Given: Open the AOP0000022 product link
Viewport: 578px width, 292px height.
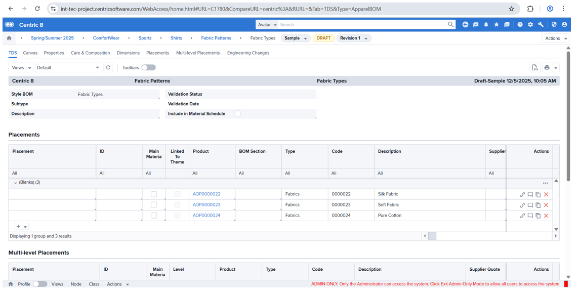Looking at the screenshot, I should [207, 194].
